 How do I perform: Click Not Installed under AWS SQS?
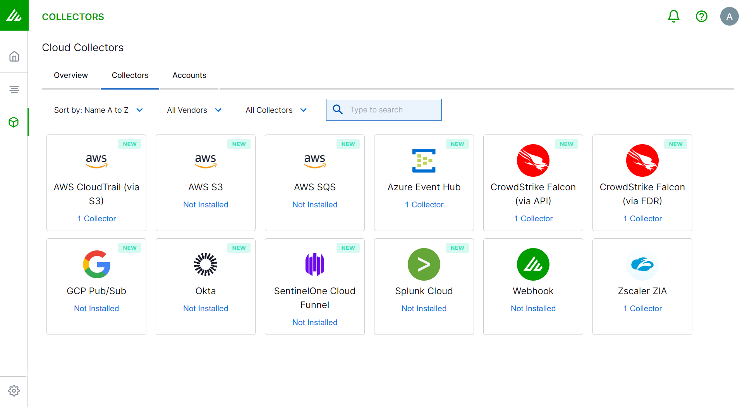point(315,205)
